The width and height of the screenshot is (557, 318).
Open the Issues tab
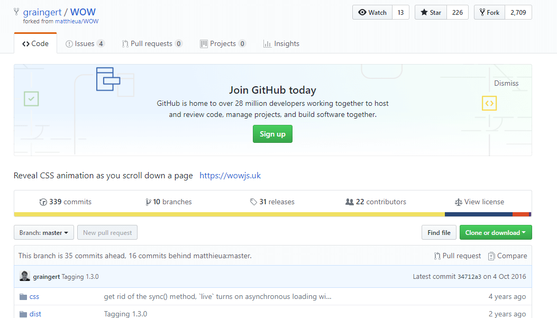tap(85, 43)
